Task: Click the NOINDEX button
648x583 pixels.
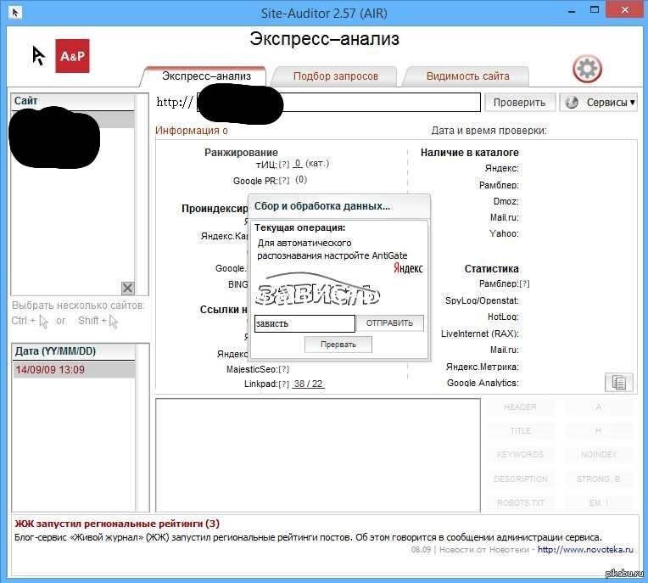Action: click(599, 455)
